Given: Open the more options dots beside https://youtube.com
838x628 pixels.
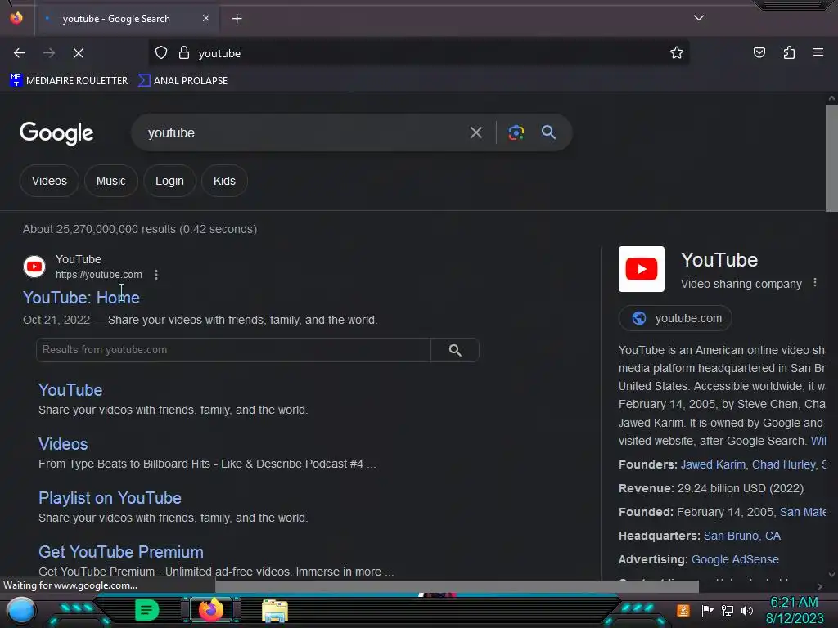Looking at the screenshot, I should point(156,275).
